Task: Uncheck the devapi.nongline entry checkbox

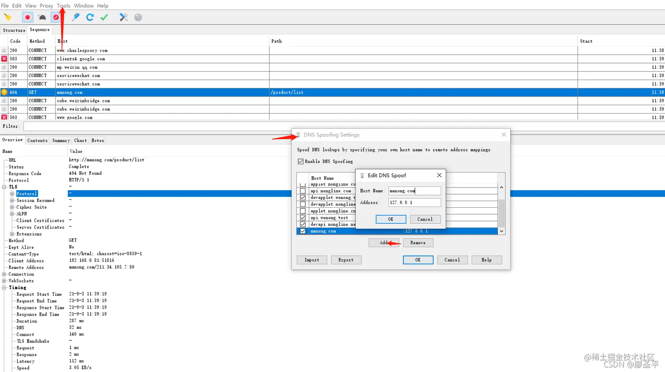Action: [303, 225]
